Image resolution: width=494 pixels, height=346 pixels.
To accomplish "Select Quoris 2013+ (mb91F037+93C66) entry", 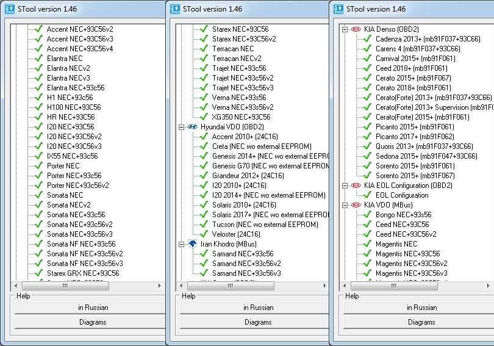I will point(424,146).
